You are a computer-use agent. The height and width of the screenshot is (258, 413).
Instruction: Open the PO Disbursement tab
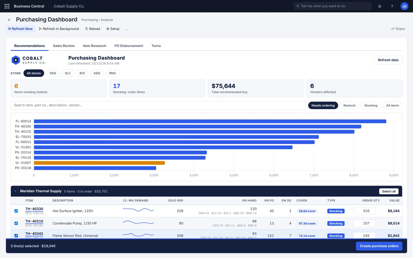pos(129,46)
